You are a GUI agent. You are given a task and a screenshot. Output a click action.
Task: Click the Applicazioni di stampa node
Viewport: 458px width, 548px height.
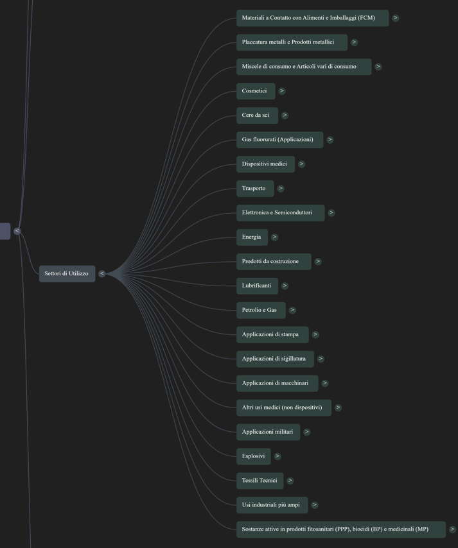click(272, 334)
